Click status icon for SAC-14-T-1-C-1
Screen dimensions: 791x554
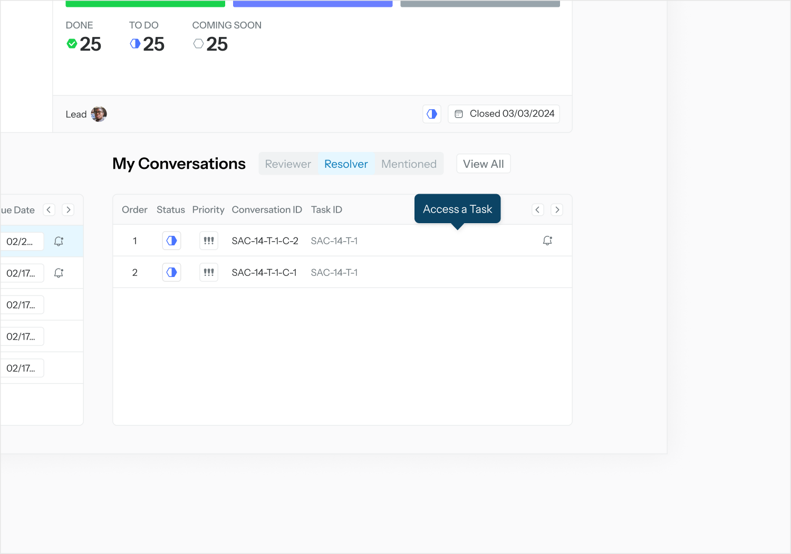tap(171, 273)
